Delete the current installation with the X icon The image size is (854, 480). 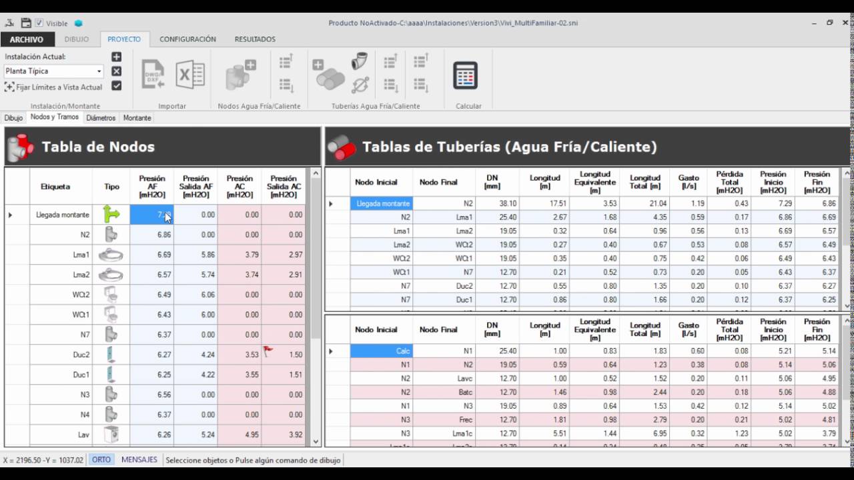116,71
